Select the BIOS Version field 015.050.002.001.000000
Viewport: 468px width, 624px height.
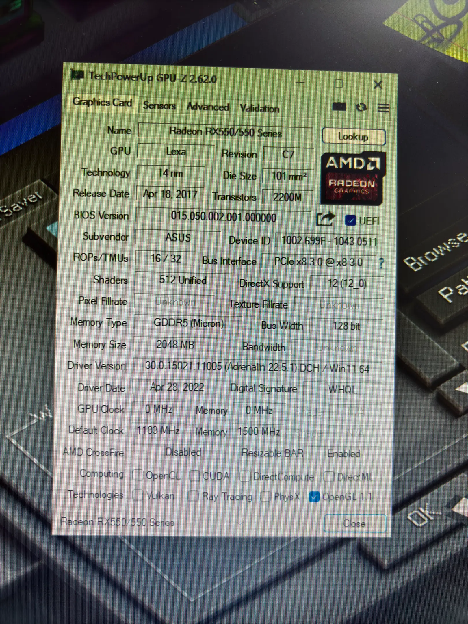click(x=224, y=217)
